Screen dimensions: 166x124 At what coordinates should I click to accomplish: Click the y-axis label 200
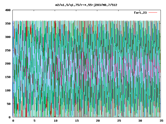(x=8, y=64)
